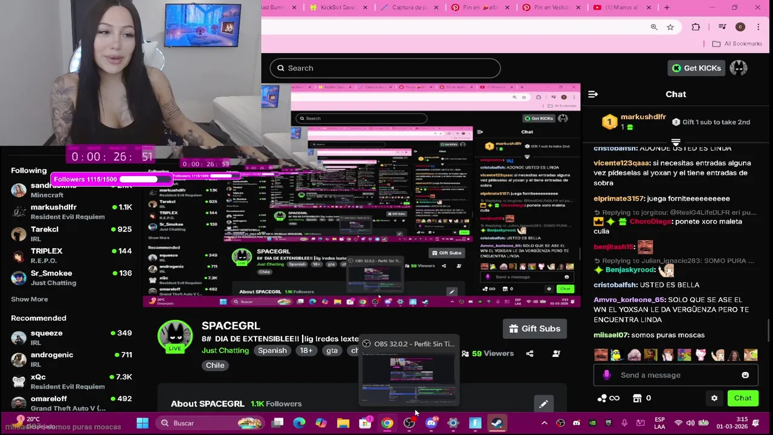Open the media controls icon in Chrome
The image size is (773, 435).
click(722, 27)
